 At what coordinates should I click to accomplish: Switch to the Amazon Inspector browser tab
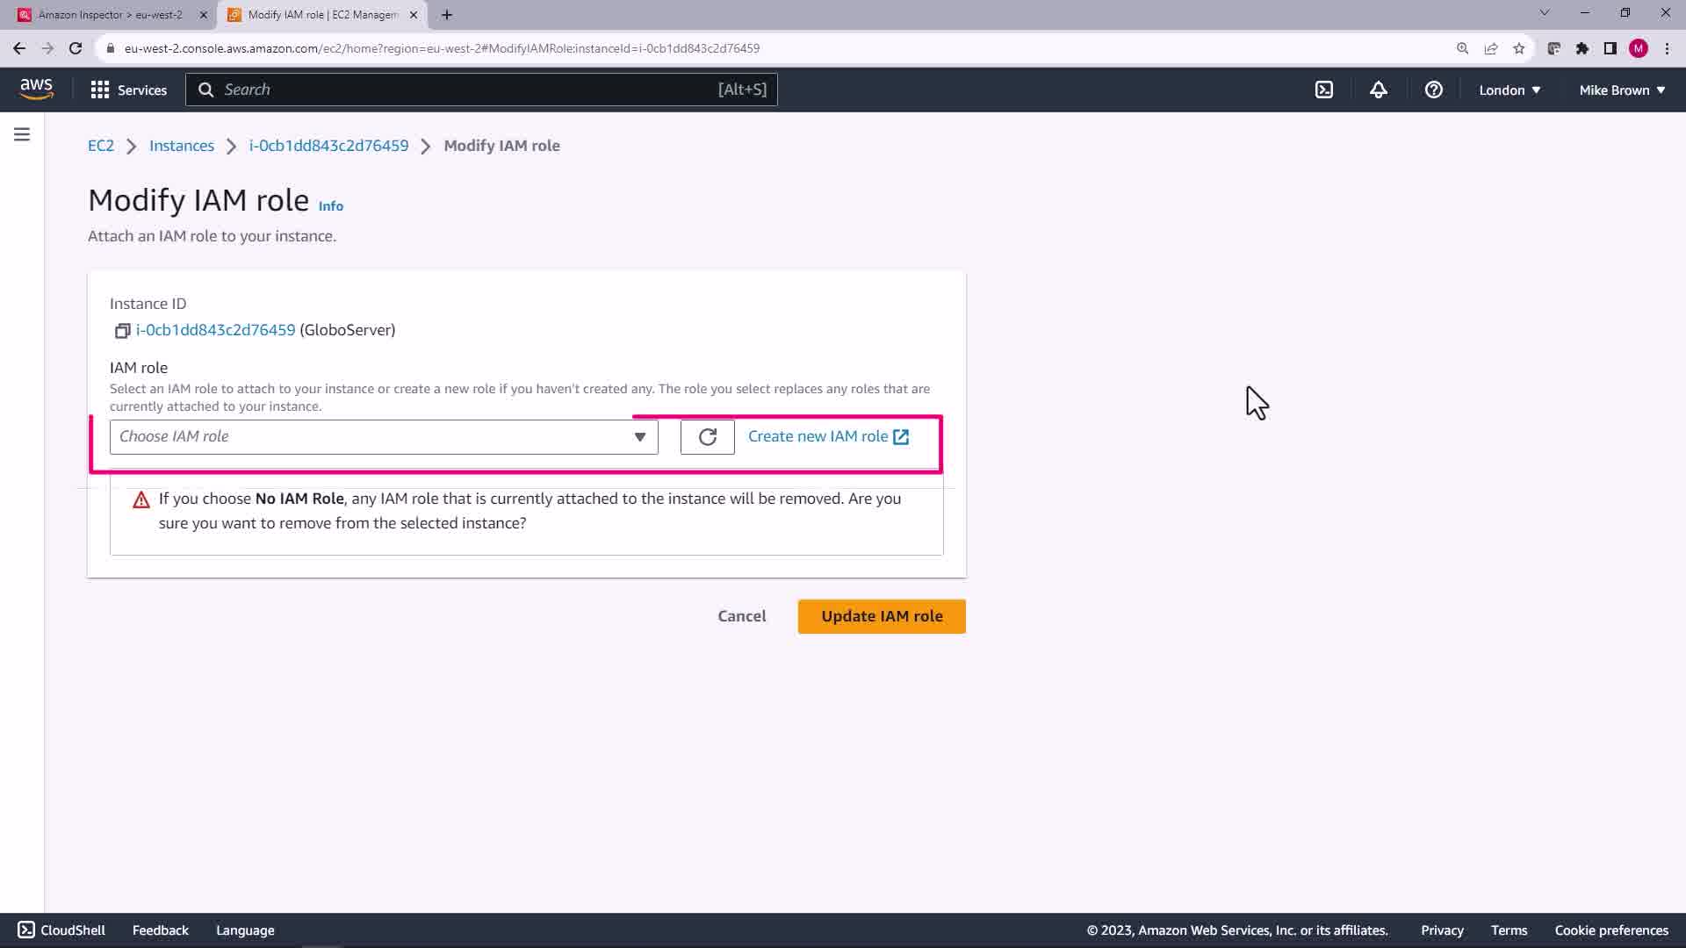110,15
